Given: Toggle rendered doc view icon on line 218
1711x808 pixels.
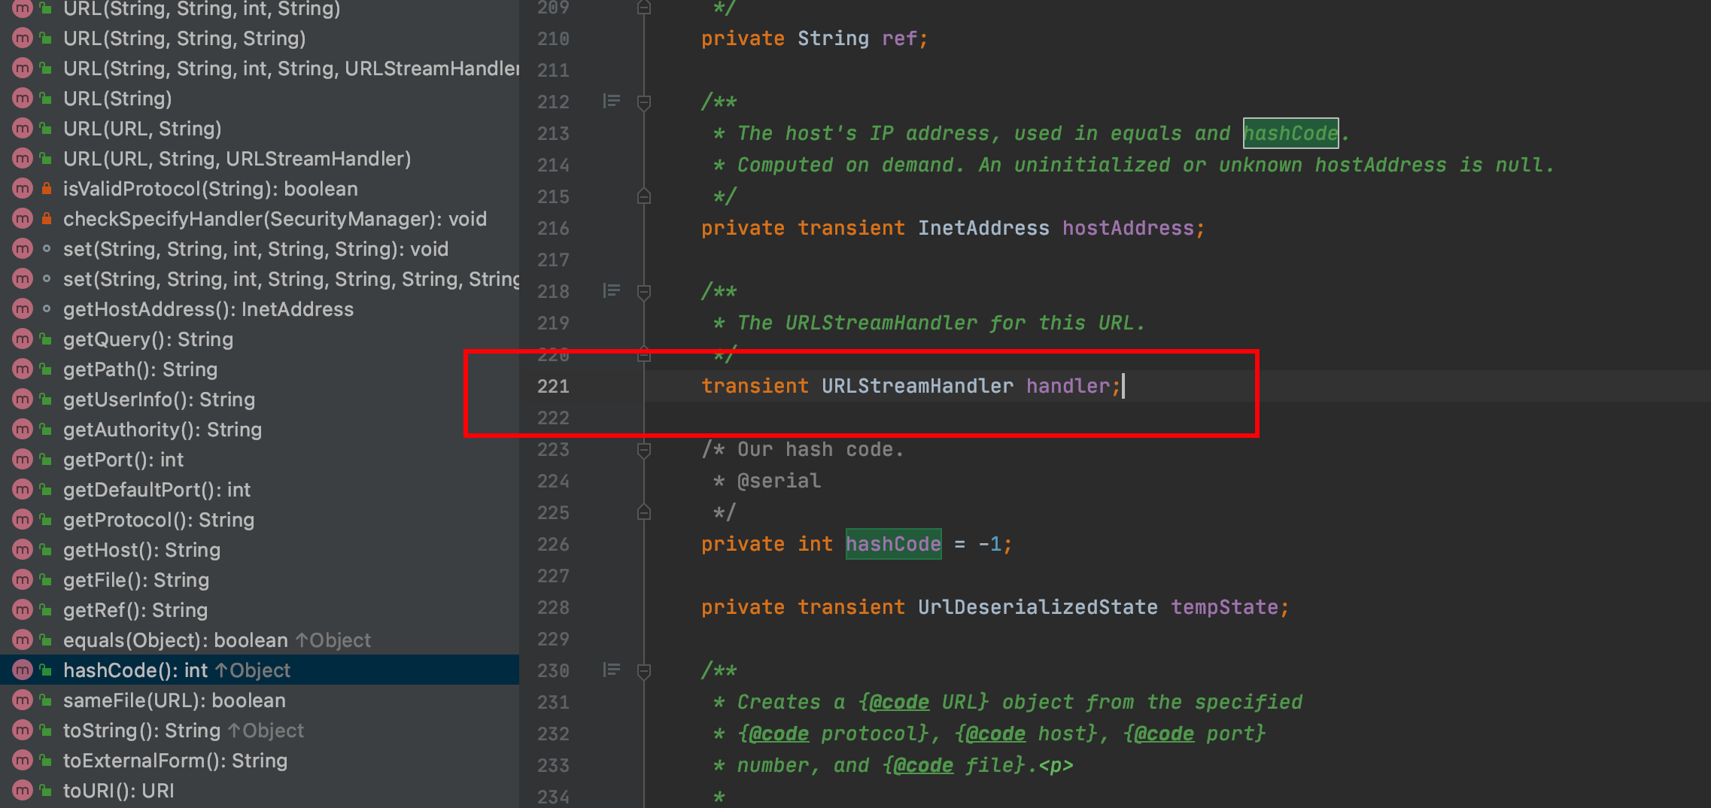Looking at the screenshot, I should point(612,290).
